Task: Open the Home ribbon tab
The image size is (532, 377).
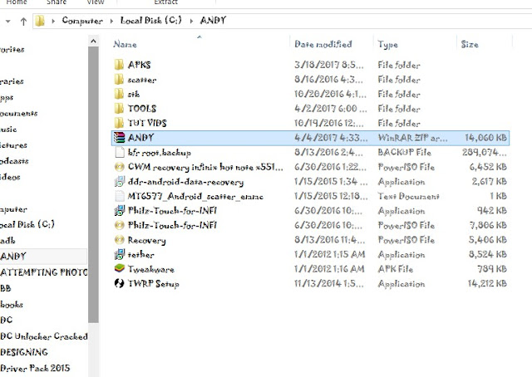Action: [17, 2]
